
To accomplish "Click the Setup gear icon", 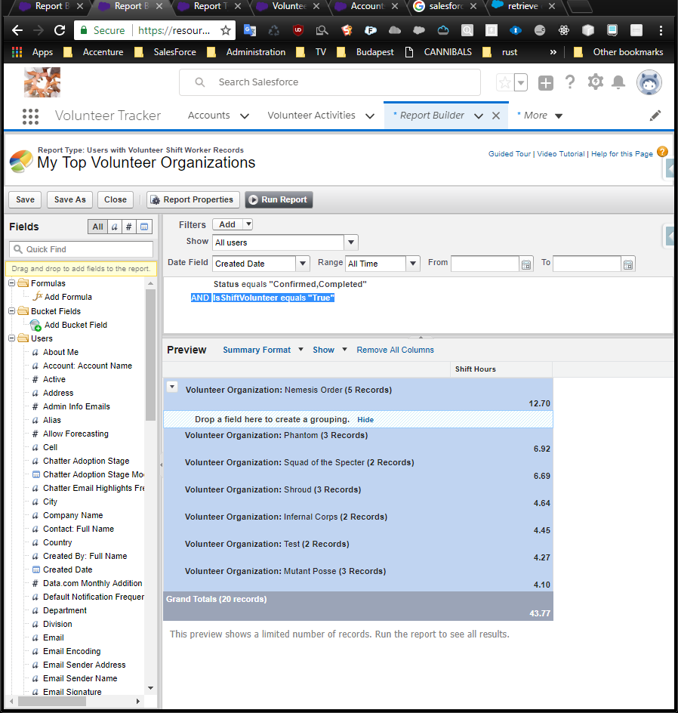I will (595, 82).
